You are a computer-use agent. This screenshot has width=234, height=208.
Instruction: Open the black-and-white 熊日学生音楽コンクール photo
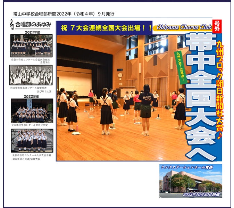[x=31, y=75]
